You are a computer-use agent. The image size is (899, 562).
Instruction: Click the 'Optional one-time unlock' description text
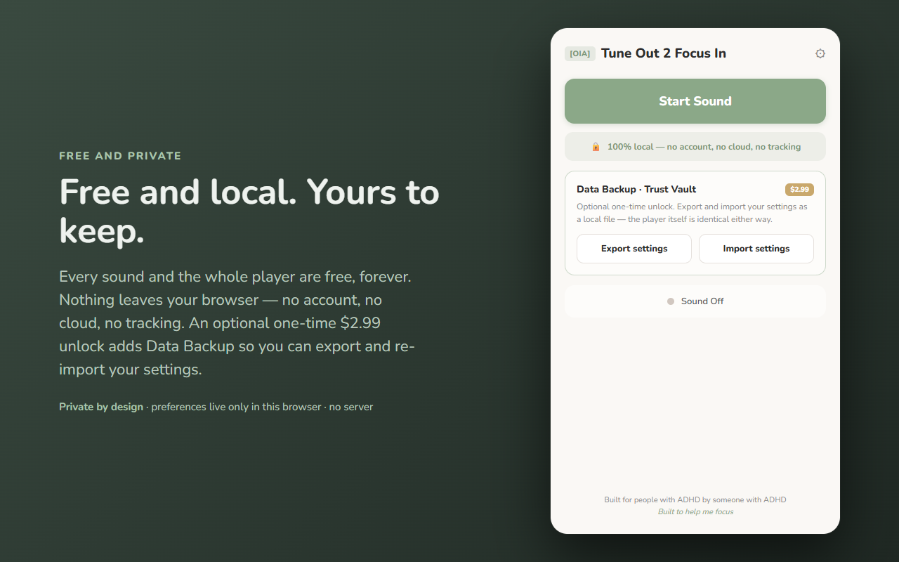click(692, 213)
